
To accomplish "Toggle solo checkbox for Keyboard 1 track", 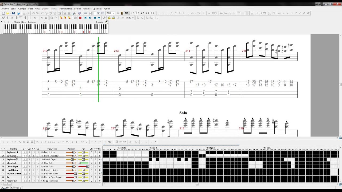I will pyautogui.click(x=24, y=152).
